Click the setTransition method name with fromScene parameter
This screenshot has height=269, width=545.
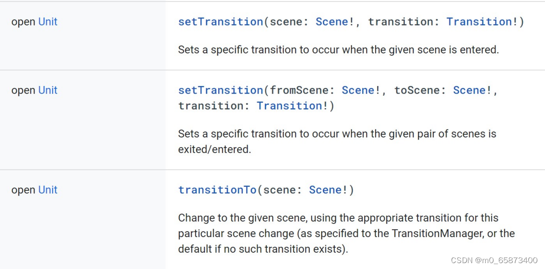221,90
